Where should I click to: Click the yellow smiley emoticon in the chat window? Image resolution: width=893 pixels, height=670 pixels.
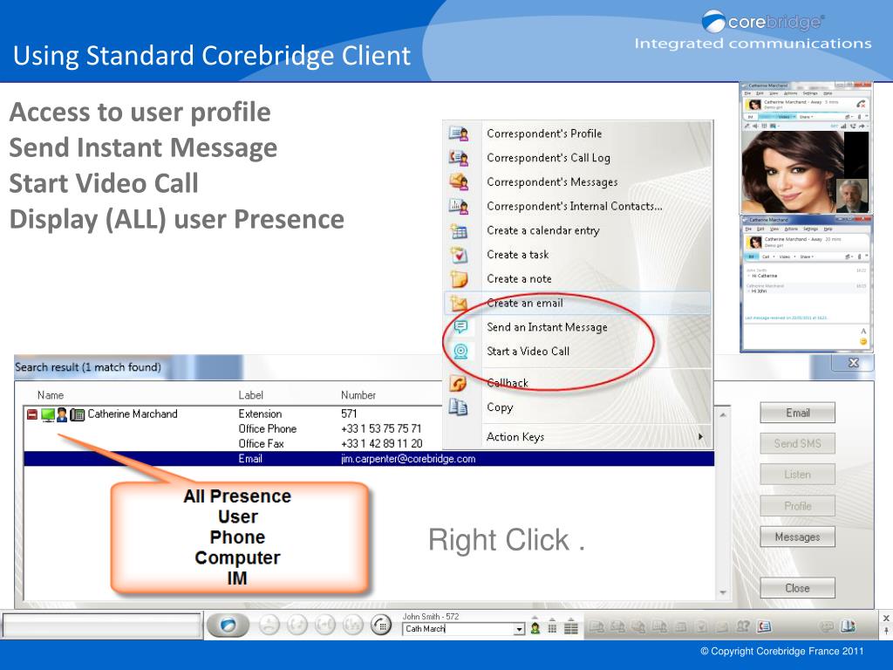862,341
